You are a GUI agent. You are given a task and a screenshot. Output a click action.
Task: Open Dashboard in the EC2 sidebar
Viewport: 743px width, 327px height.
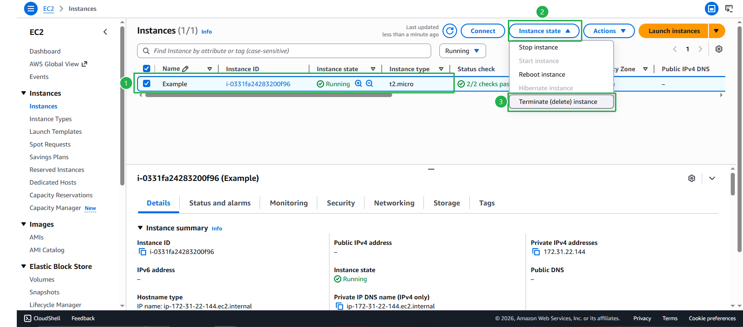[45, 51]
